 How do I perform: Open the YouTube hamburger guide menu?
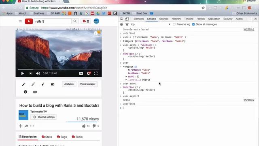click(x=20, y=21)
